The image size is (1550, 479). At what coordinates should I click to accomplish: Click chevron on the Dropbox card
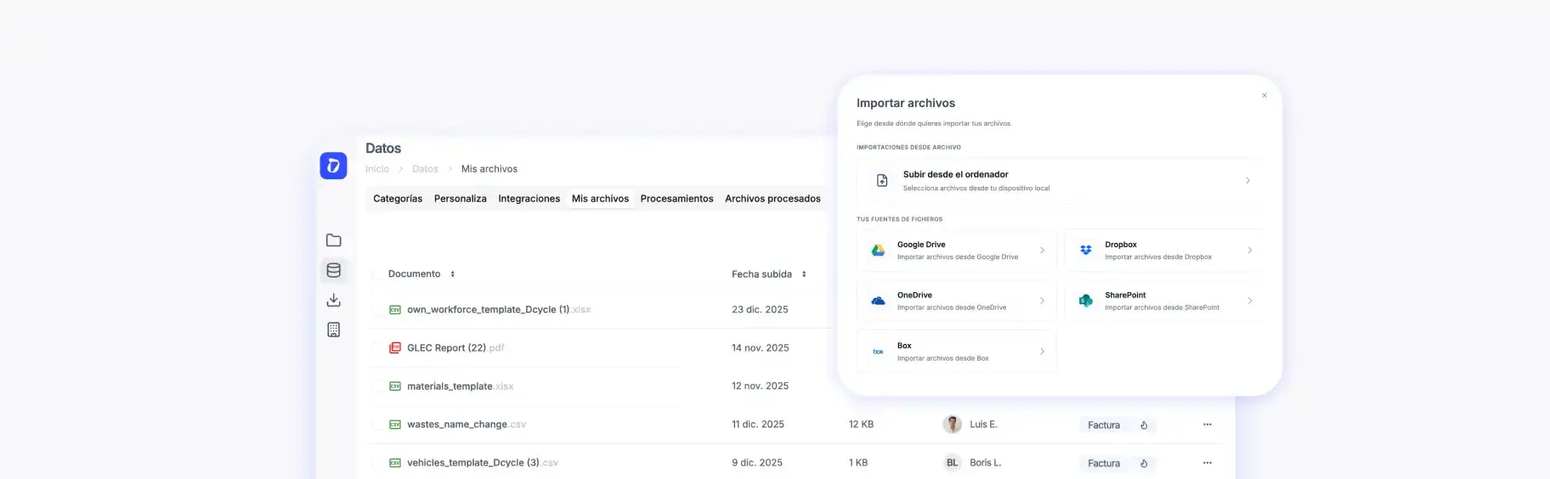1249,251
